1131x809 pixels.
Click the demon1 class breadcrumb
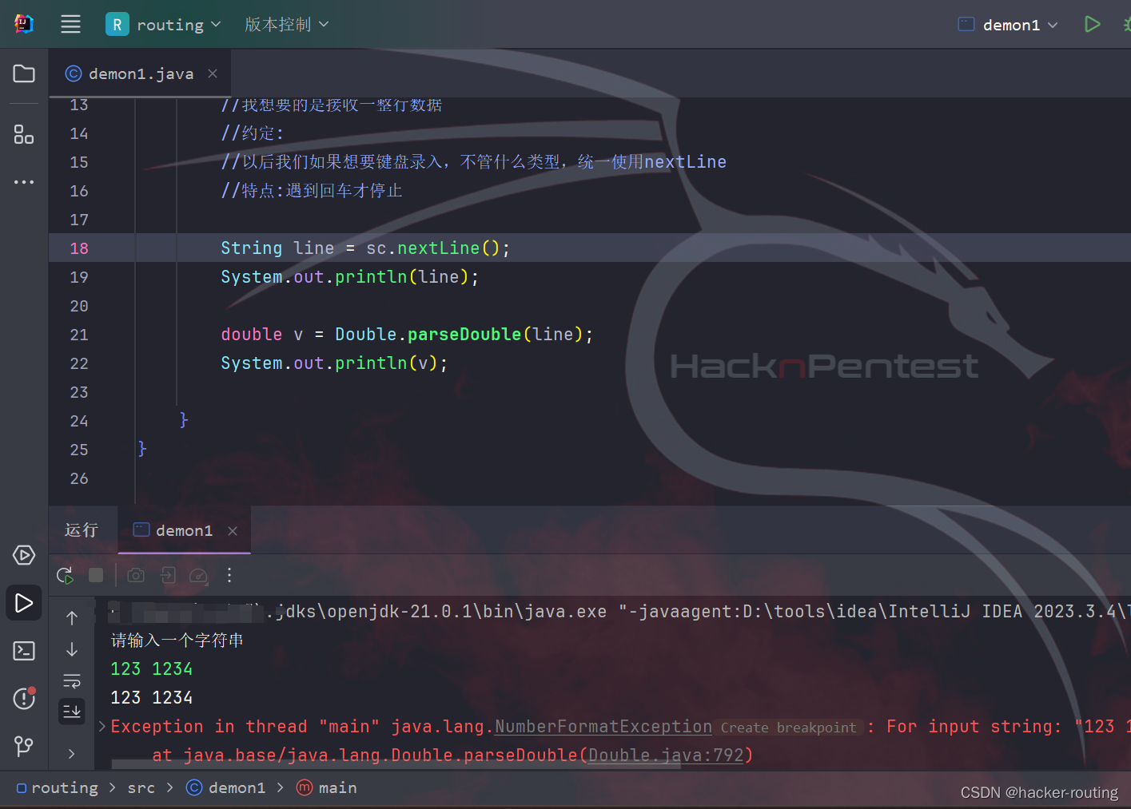[x=226, y=788]
